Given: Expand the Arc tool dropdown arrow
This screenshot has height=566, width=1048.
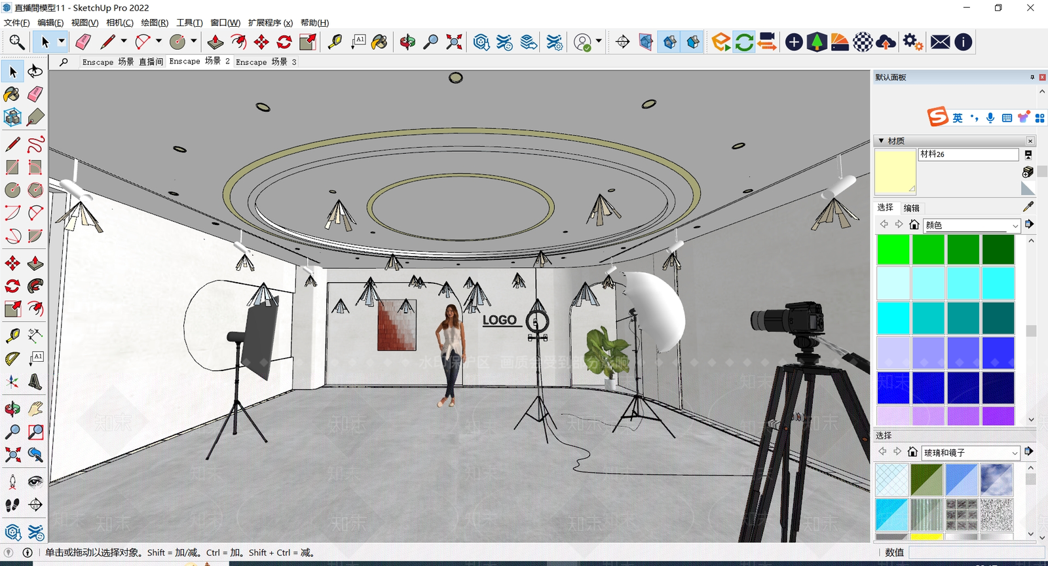Looking at the screenshot, I should 159,42.
